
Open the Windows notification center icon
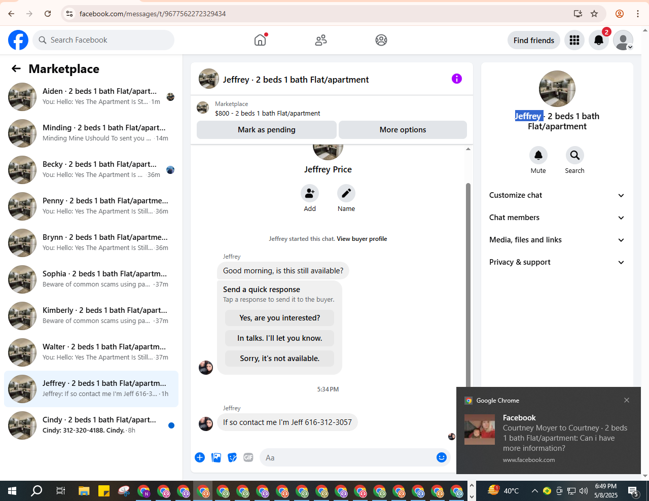point(633,491)
